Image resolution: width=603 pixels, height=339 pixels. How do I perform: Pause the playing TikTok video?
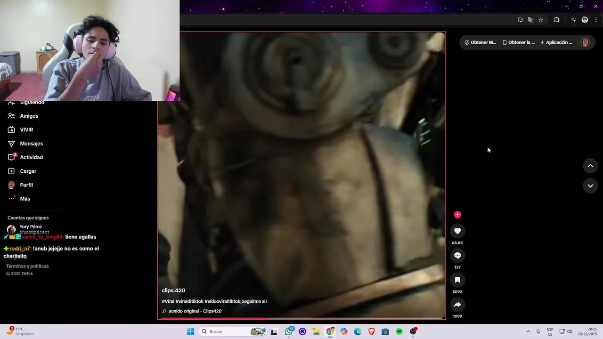click(301, 175)
